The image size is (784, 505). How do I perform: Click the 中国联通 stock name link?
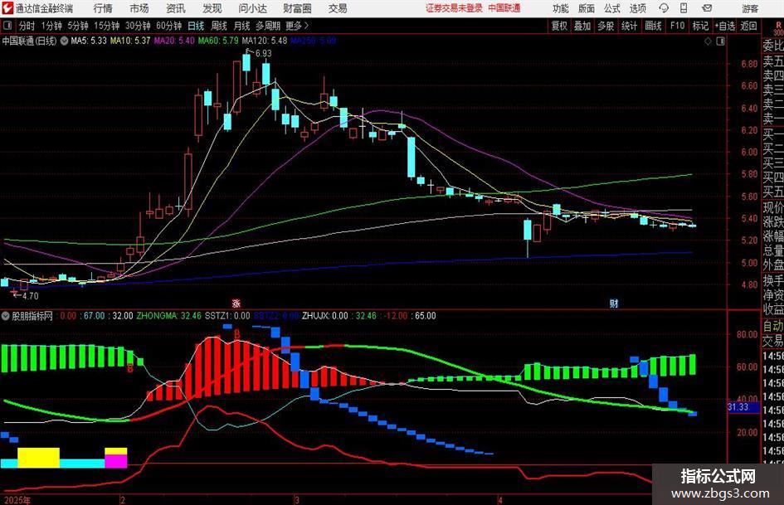click(x=504, y=8)
